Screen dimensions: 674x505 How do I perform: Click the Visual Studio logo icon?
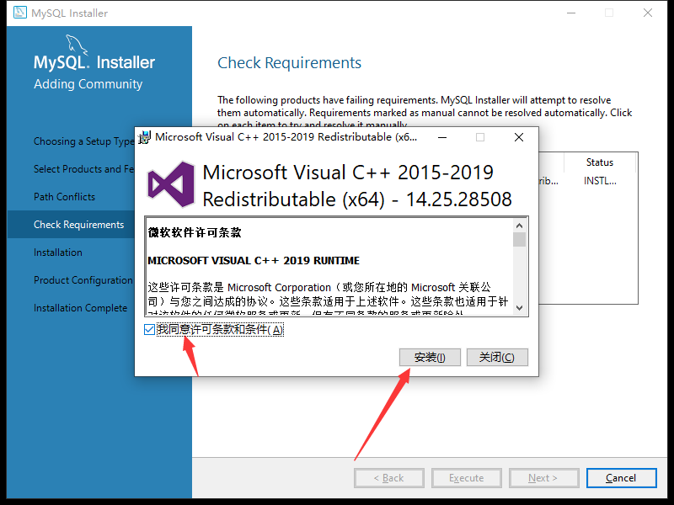[x=171, y=184]
